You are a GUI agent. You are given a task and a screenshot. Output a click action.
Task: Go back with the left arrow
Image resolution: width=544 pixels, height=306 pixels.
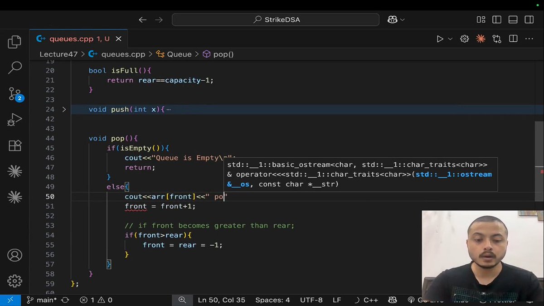(142, 19)
